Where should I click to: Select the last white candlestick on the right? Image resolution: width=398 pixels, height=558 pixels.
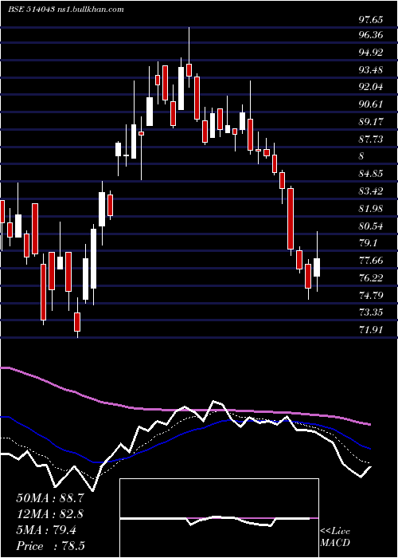pos(317,267)
